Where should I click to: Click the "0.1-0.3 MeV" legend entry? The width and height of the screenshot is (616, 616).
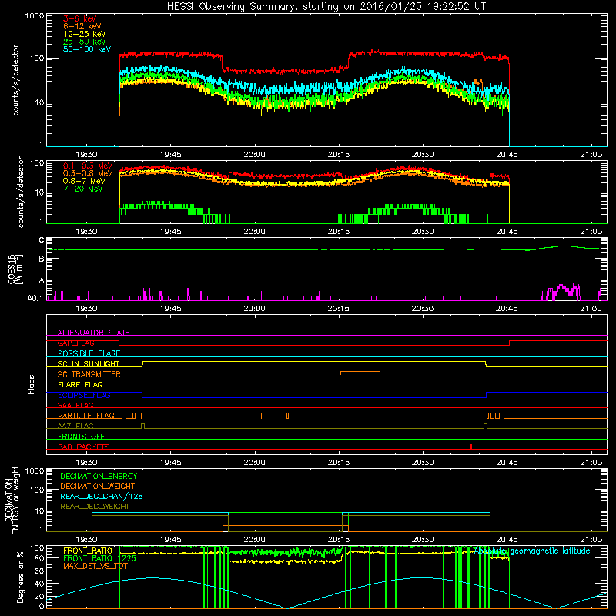pos(88,166)
